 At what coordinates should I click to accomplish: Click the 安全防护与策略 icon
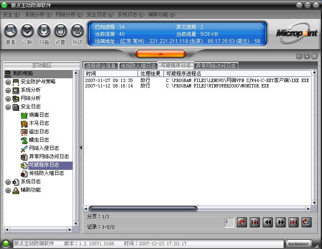16,82
